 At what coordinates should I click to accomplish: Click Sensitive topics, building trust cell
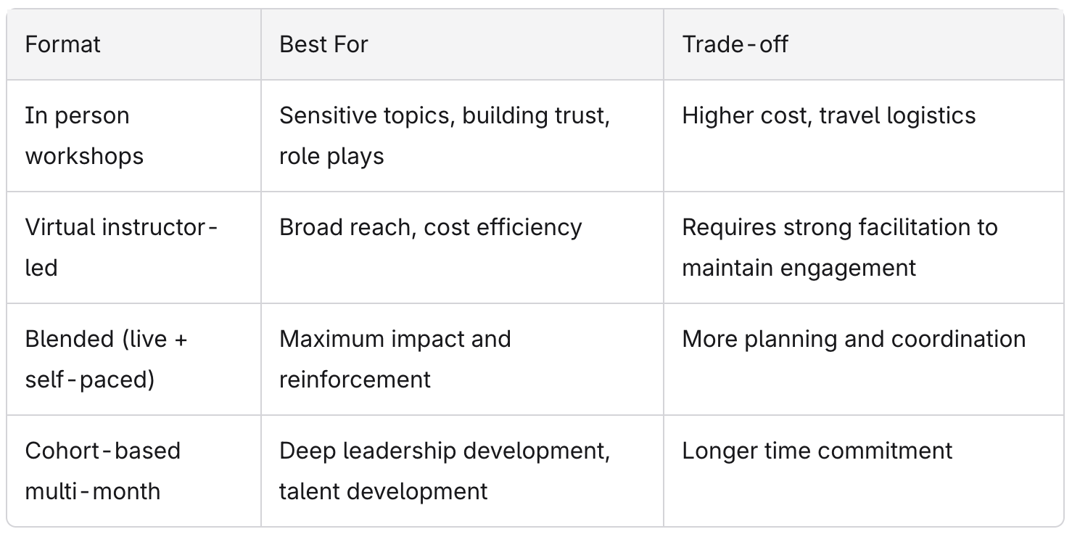[x=462, y=136]
